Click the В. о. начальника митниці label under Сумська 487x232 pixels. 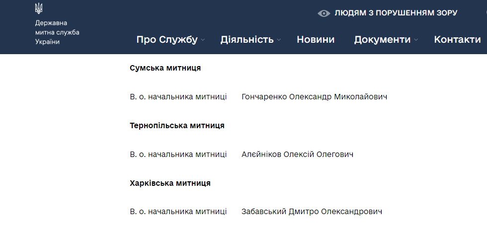[x=178, y=97]
